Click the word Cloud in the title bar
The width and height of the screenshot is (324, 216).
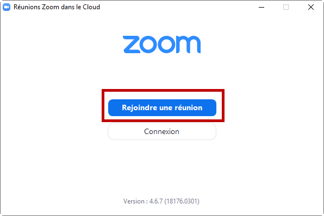pos(91,7)
